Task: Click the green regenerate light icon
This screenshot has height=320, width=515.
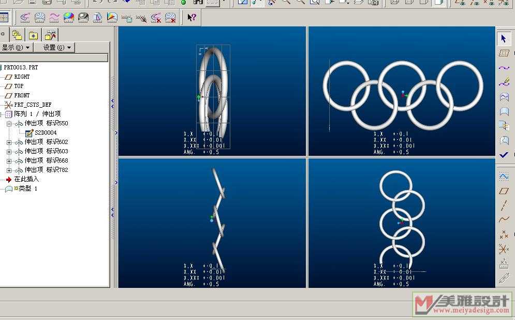Action: pyautogui.click(x=184, y=2)
